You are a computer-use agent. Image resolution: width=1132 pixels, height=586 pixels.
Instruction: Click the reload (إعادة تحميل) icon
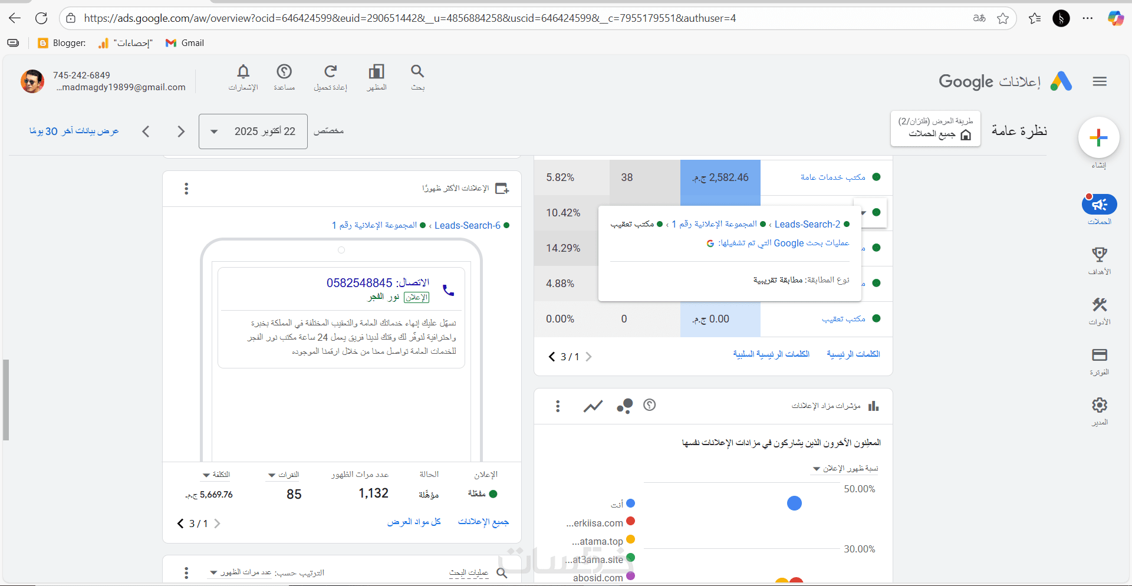(330, 71)
